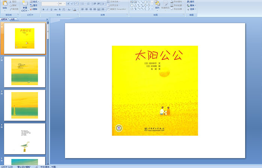Open the font name combo box

click(50, 3)
